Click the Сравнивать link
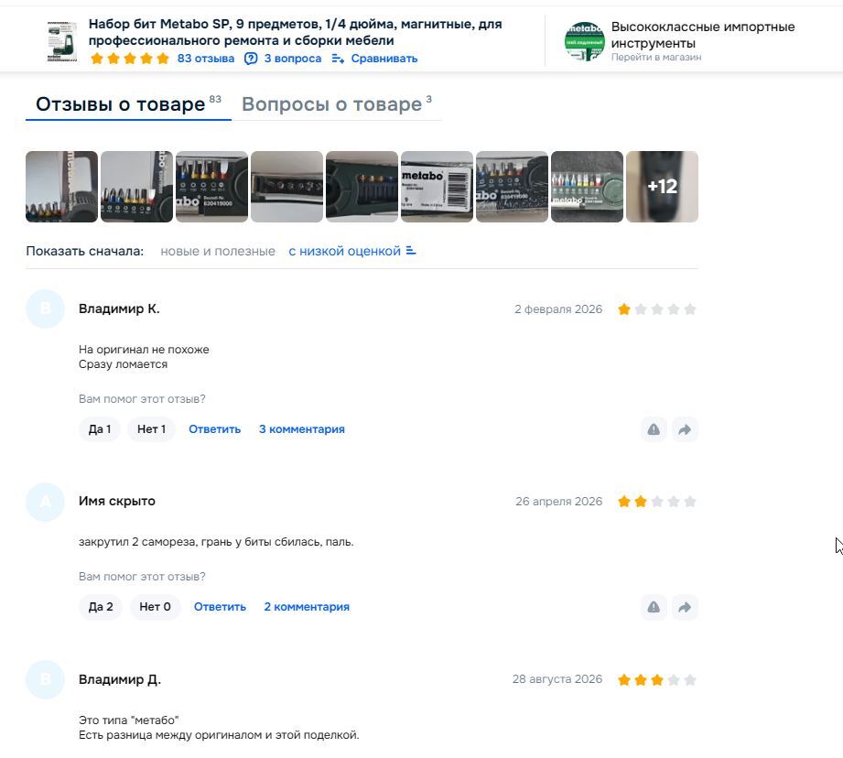843x758 pixels. tap(384, 59)
